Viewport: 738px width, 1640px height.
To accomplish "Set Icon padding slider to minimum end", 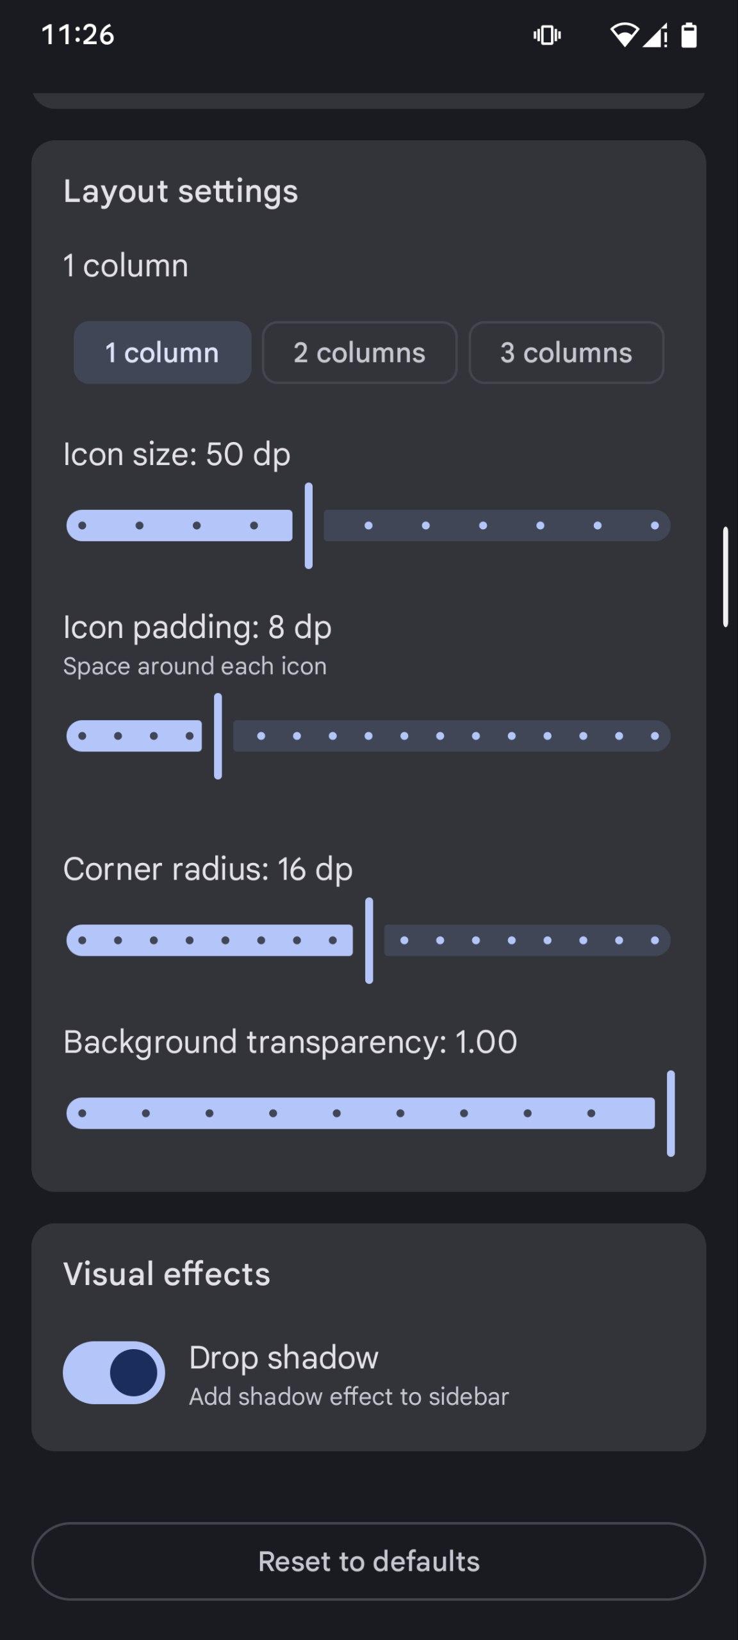I will (82, 736).
